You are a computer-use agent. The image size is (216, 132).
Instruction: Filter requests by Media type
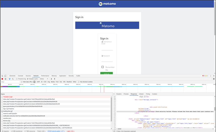click(x=53, y=82)
